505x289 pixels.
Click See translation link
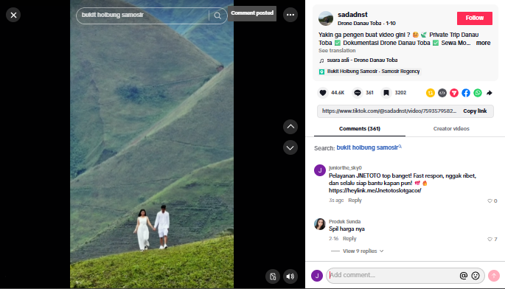pyautogui.click(x=337, y=51)
